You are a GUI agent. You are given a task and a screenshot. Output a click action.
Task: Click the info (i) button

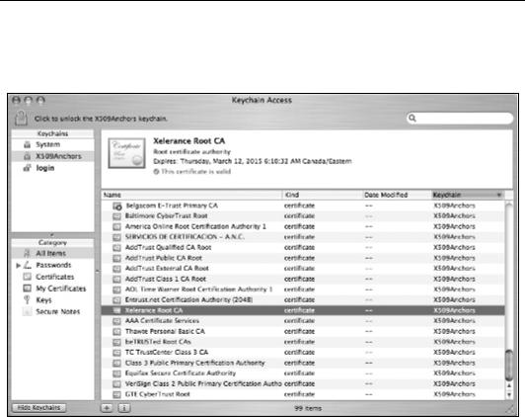pos(124,408)
